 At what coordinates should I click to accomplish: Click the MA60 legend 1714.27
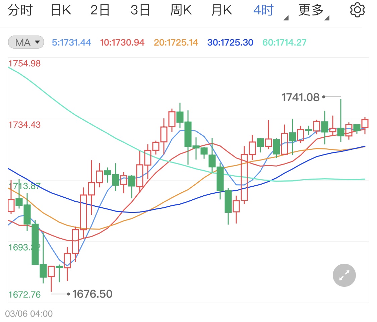click(x=284, y=43)
